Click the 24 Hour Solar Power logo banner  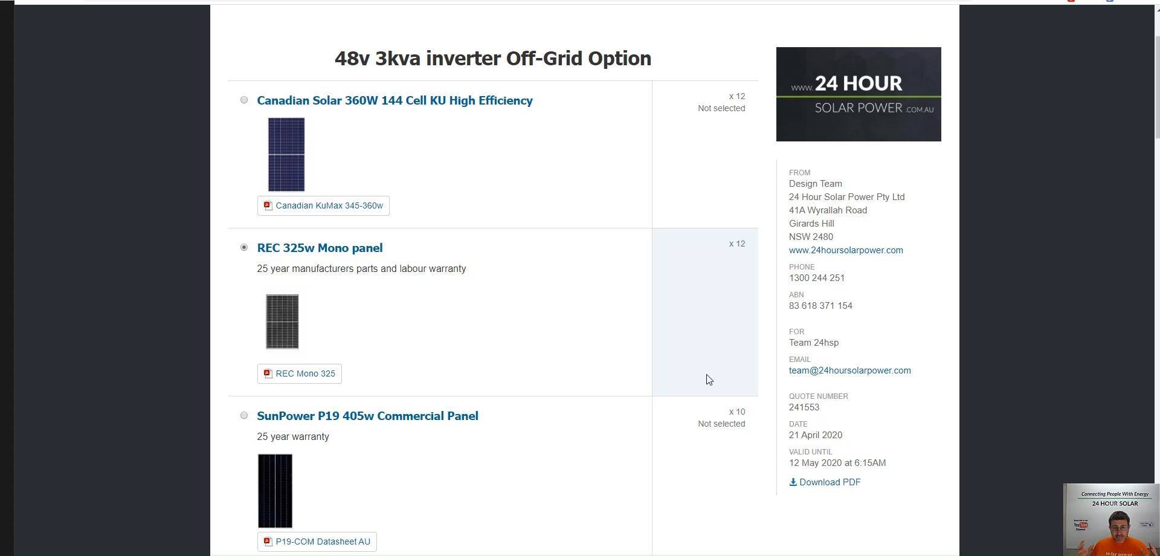[859, 94]
